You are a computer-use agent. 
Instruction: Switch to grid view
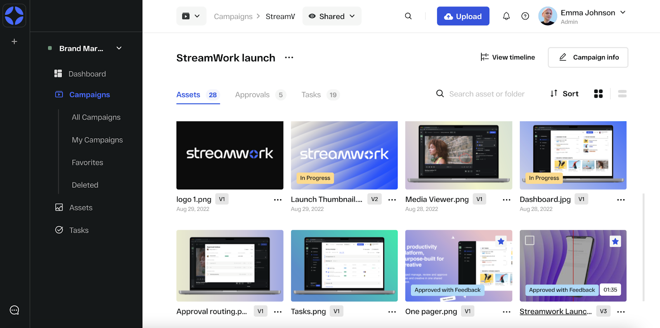[x=599, y=94]
